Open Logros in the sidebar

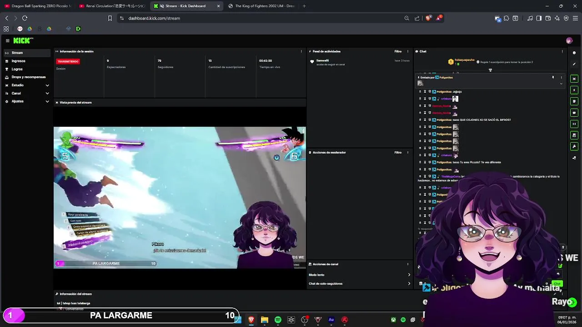pyautogui.click(x=27, y=69)
